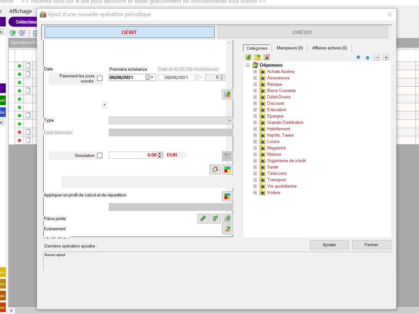Click the chain link attachment icon
Image resolution: width=419 pixels, height=314 pixels.
pyautogui.click(x=203, y=218)
